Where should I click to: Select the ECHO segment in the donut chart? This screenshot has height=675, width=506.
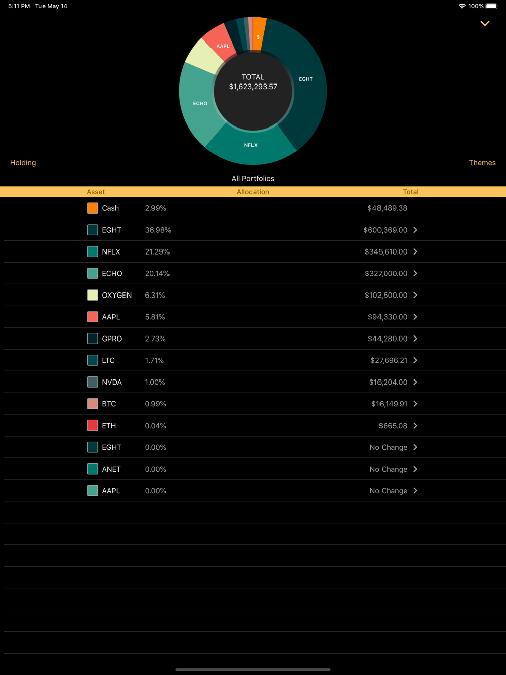tap(199, 103)
